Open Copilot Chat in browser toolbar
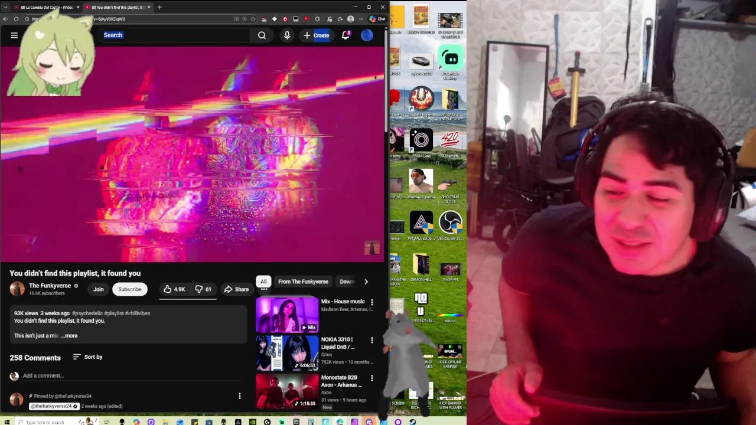The width and height of the screenshot is (756, 425). coord(377,19)
